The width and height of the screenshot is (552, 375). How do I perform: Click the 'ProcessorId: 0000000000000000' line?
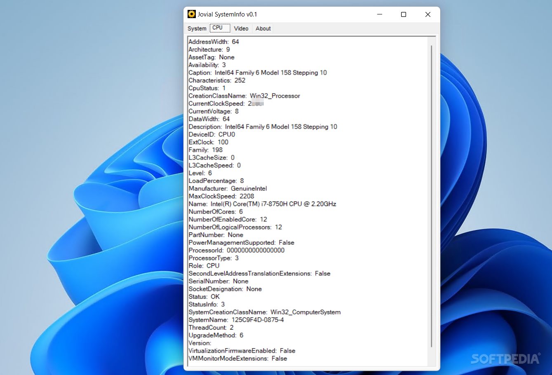pyautogui.click(x=236, y=251)
